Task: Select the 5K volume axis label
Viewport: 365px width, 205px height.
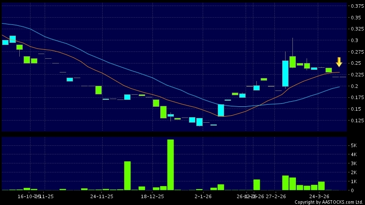Action: [x=354, y=146]
